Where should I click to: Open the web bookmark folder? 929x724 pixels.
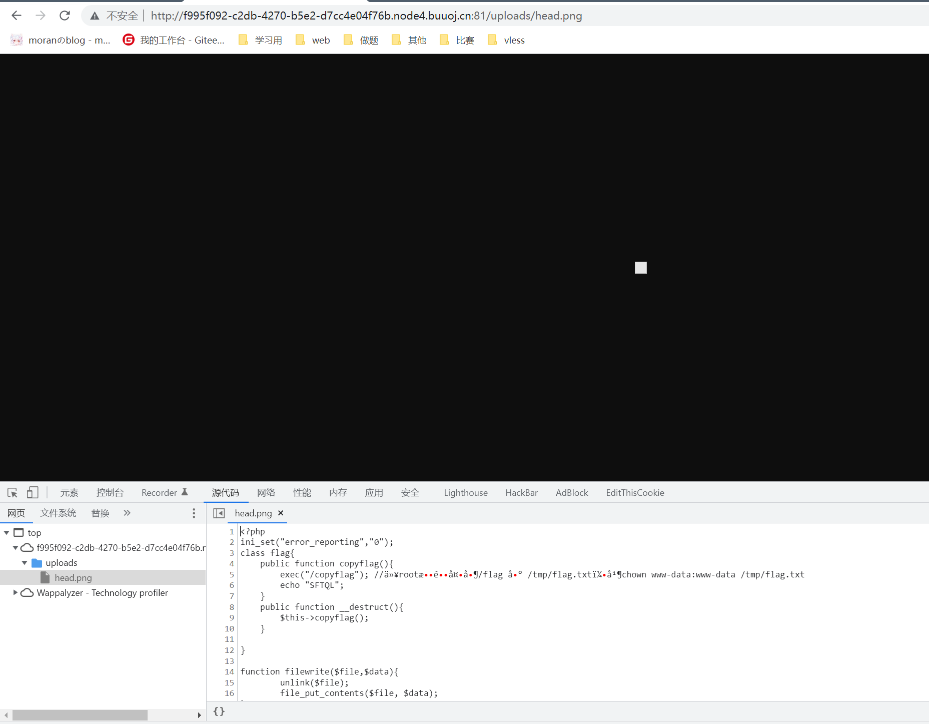[313, 40]
